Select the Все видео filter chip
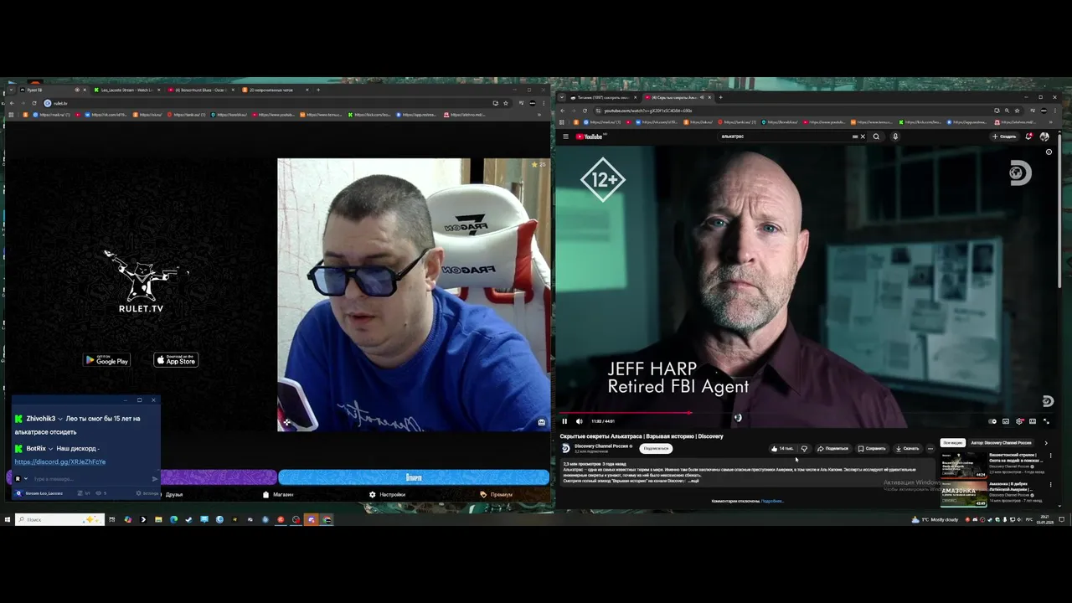This screenshot has height=603, width=1072. [953, 442]
